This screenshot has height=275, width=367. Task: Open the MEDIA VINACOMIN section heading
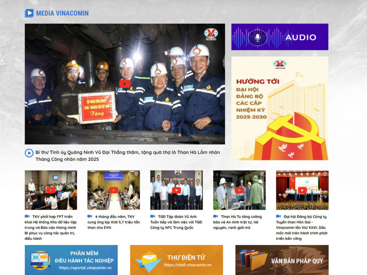tap(62, 13)
